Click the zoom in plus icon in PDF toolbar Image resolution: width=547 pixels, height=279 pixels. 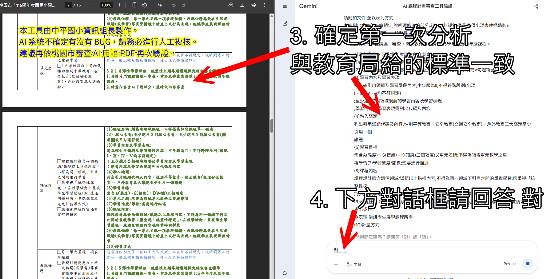(x=119, y=5)
